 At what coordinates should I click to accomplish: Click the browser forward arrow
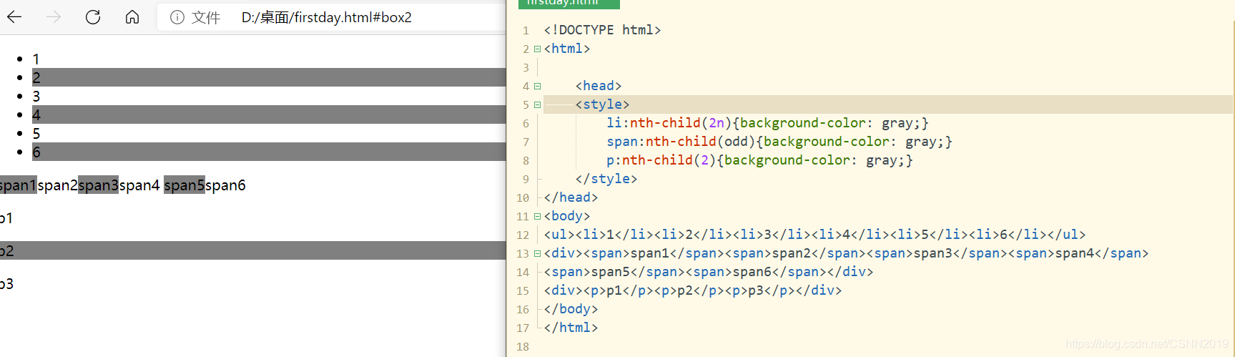tap(54, 17)
